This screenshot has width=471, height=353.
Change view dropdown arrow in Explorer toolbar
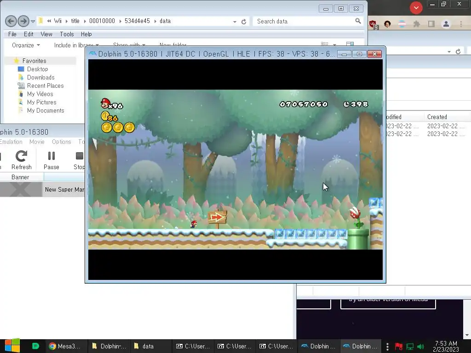334,45
